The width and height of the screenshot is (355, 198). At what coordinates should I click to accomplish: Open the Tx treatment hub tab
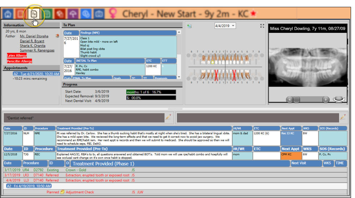pos(34,14)
